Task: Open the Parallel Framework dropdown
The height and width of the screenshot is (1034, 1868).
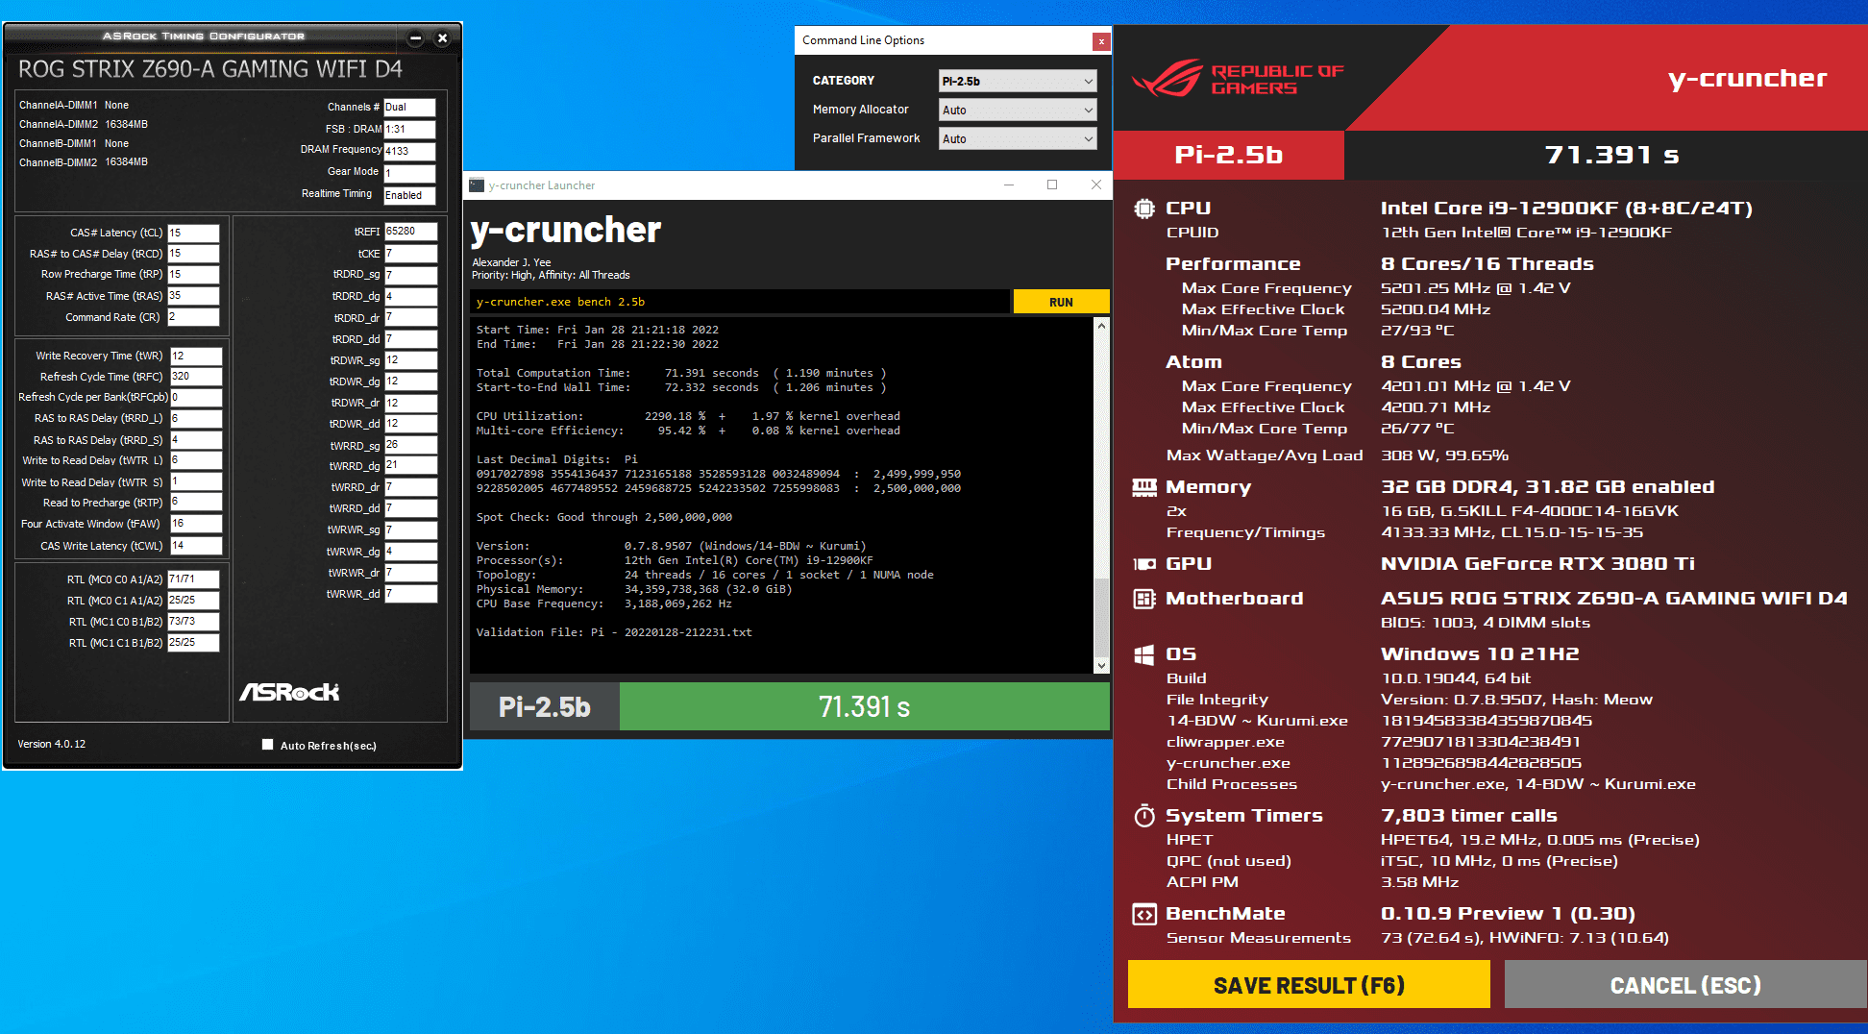Action: pos(1017,138)
